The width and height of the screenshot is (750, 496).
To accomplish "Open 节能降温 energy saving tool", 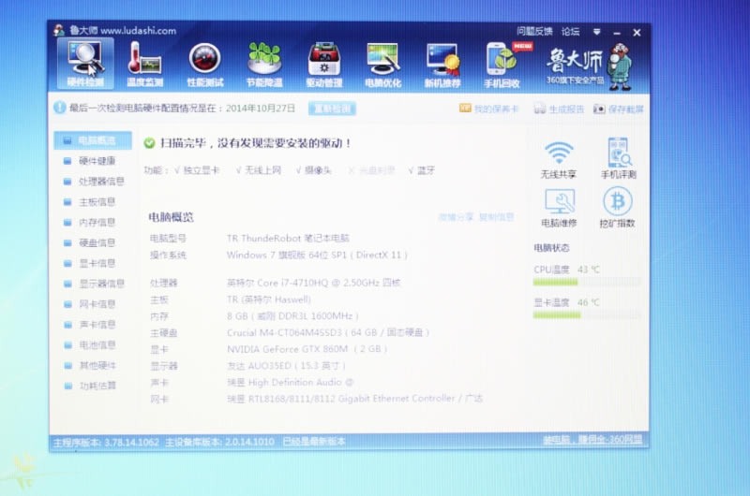I will pyautogui.click(x=264, y=65).
